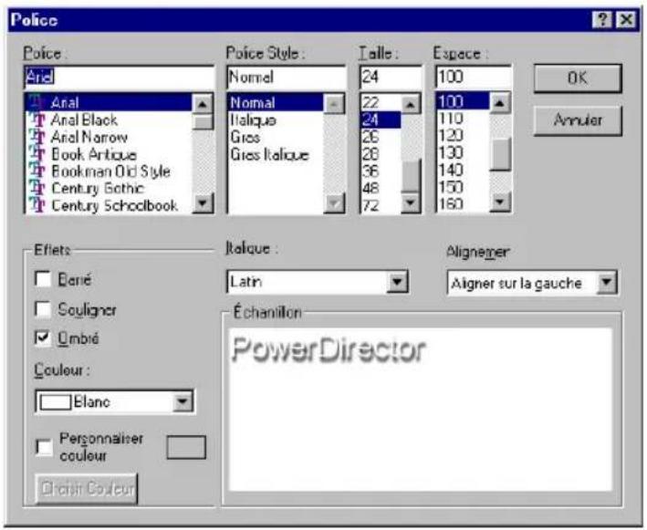Select spacing 140 in Espace list

click(463, 170)
